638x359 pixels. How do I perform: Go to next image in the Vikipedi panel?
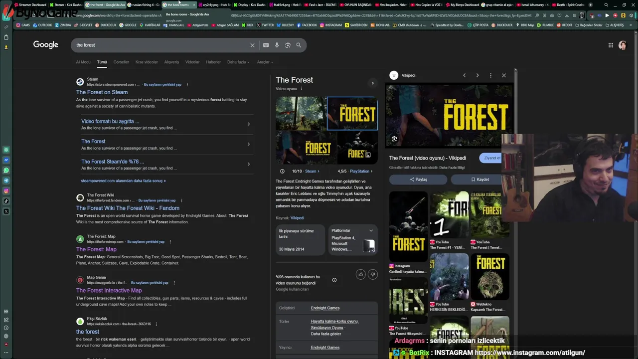tap(478, 75)
